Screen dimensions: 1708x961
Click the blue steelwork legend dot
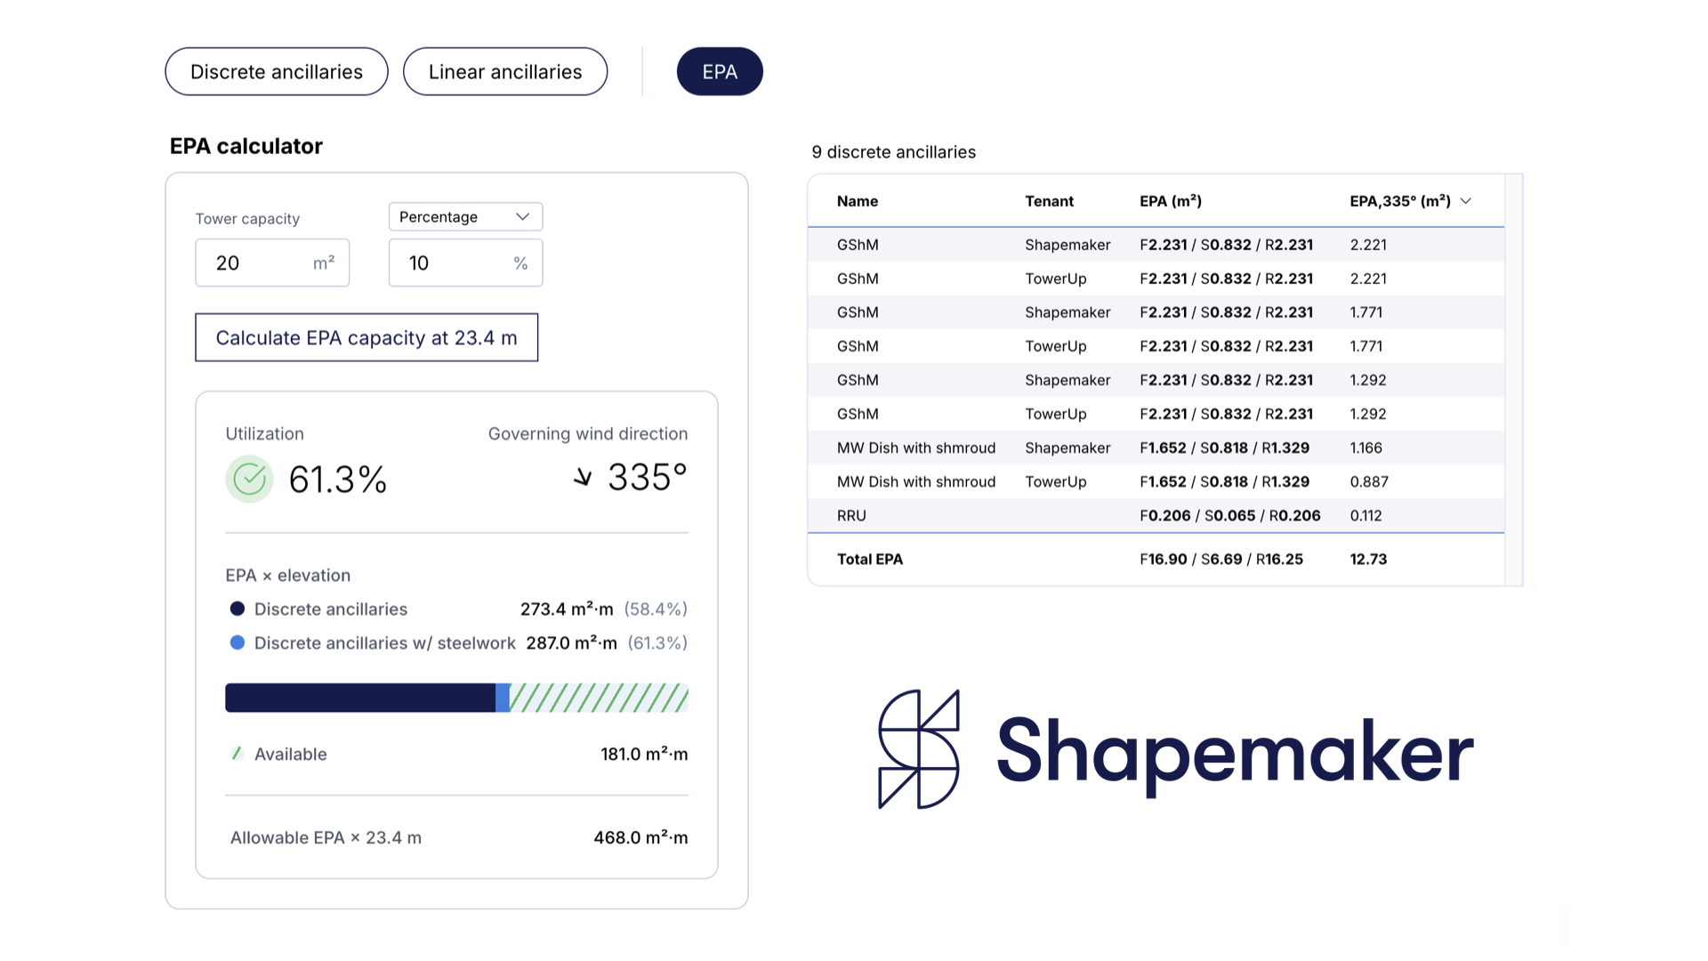click(238, 642)
